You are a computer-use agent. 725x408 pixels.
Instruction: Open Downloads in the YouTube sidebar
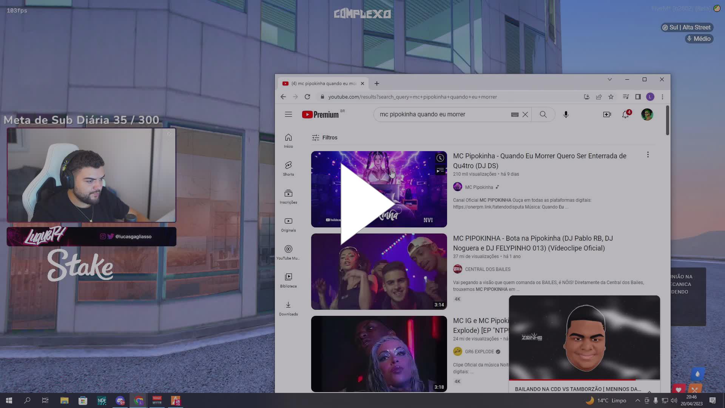pos(288,307)
